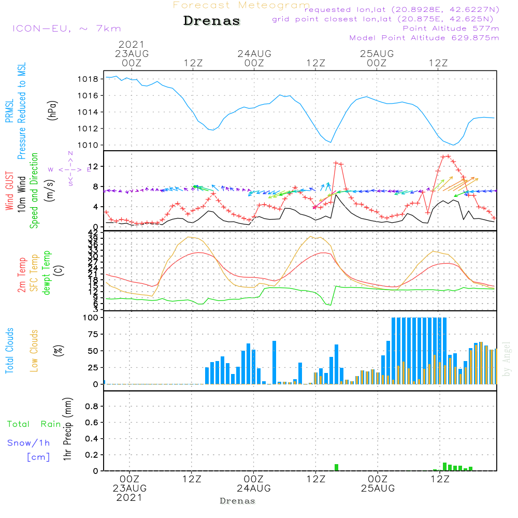Click the top '25AUG 00Z' time label
The image size is (518, 518).
[x=377, y=58]
